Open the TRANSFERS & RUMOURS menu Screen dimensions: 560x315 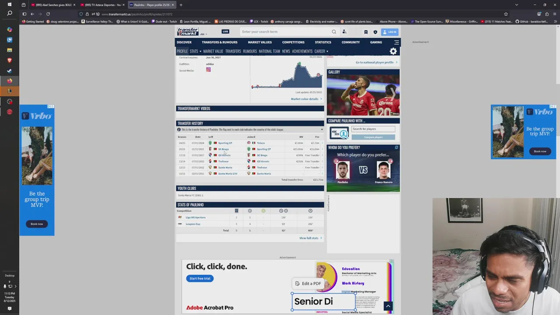pos(220,42)
